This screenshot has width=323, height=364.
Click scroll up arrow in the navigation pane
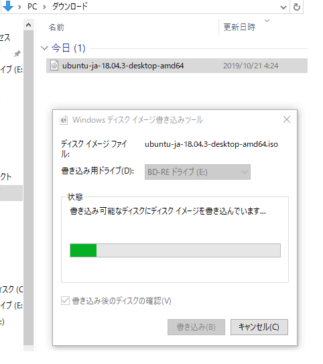(x=29, y=25)
